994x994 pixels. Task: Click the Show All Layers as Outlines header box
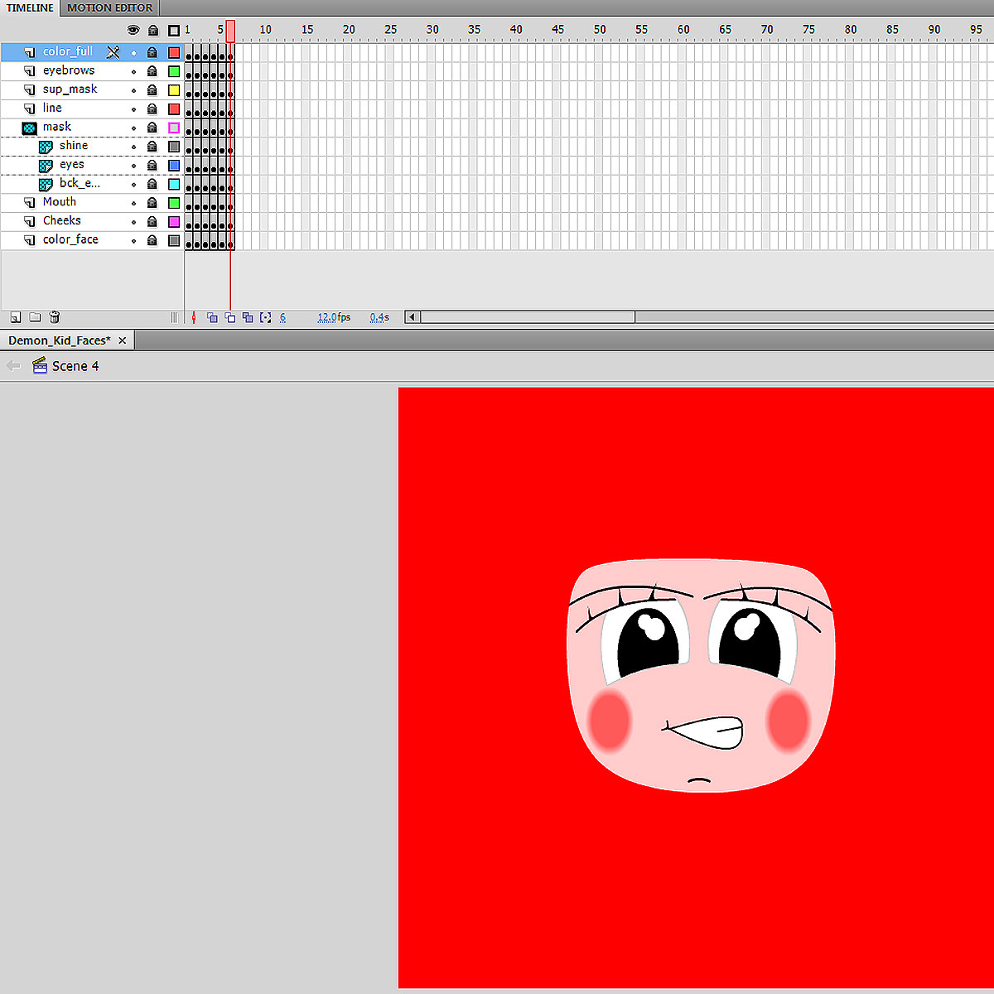point(173,31)
